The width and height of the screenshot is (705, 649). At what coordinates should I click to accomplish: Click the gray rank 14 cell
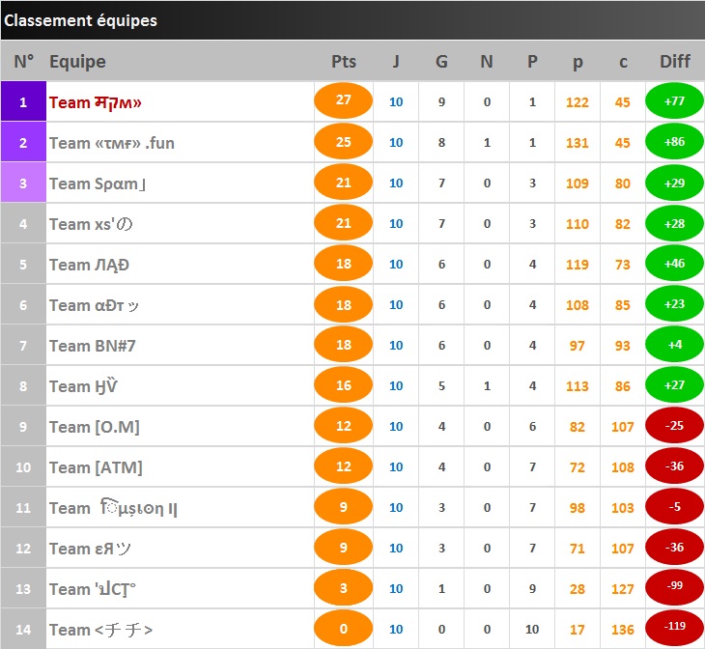coord(23,629)
